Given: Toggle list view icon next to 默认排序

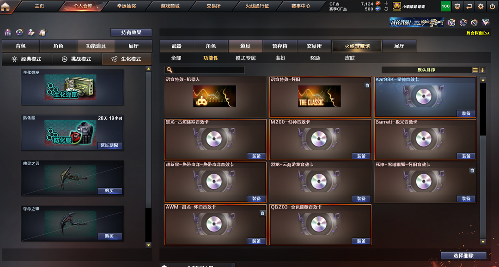Looking at the screenshot, I should (x=475, y=70).
